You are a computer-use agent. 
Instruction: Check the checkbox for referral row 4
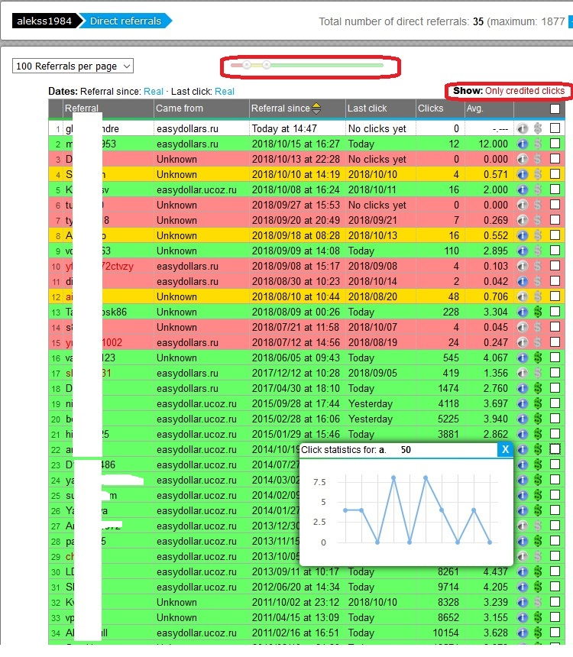pyautogui.click(x=555, y=174)
